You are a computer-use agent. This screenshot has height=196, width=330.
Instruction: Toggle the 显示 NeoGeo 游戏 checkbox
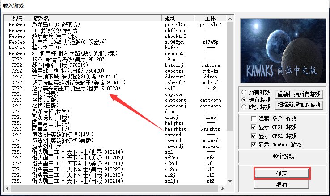[x=254, y=144]
